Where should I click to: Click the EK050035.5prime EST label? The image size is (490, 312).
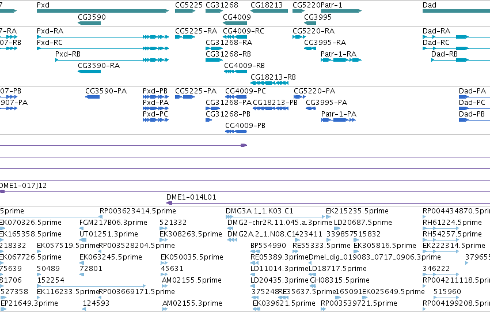coord(192,257)
